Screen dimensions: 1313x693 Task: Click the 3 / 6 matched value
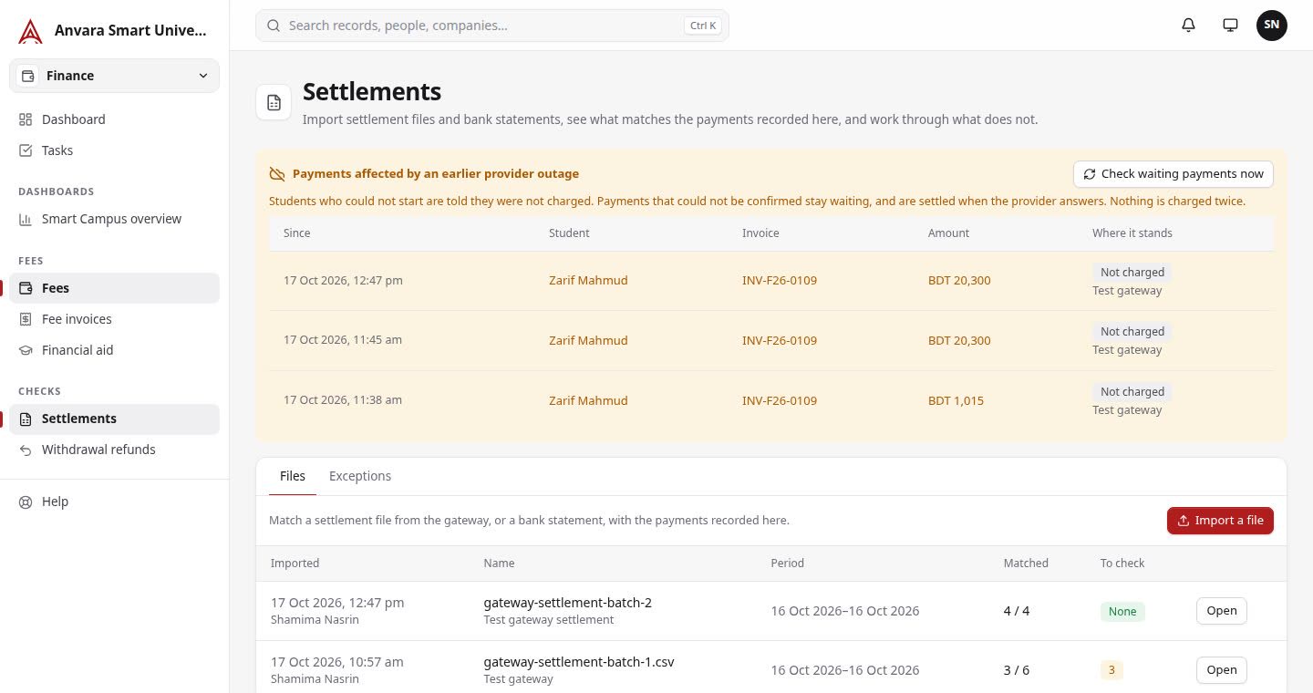(1017, 670)
